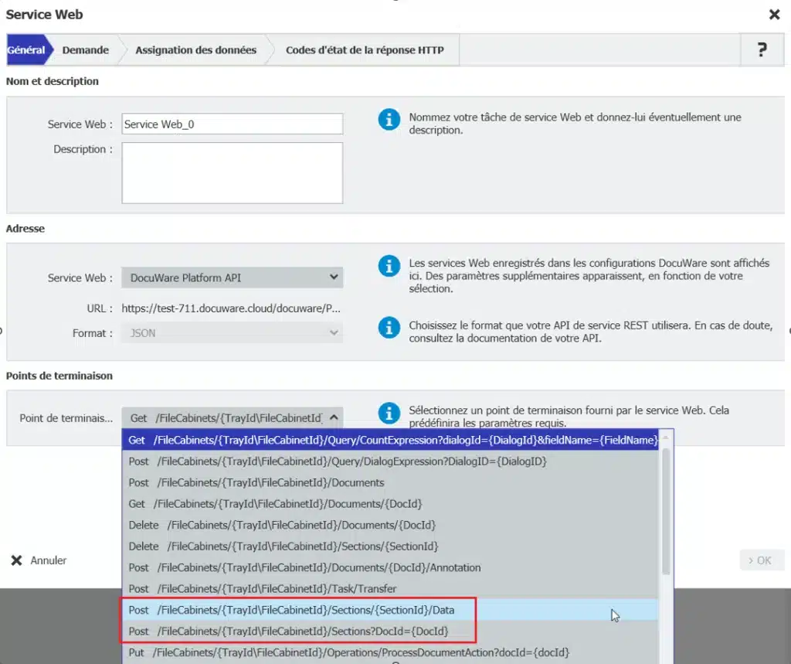Collapse the Point de terminaison dropdown
Screen dimensions: 791x664
[333, 418]
